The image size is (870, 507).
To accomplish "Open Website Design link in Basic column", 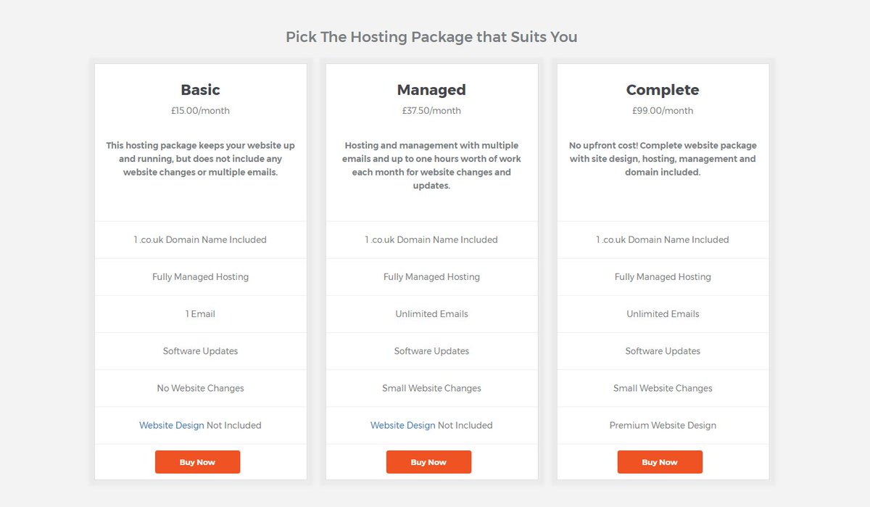I will (172, 425).
